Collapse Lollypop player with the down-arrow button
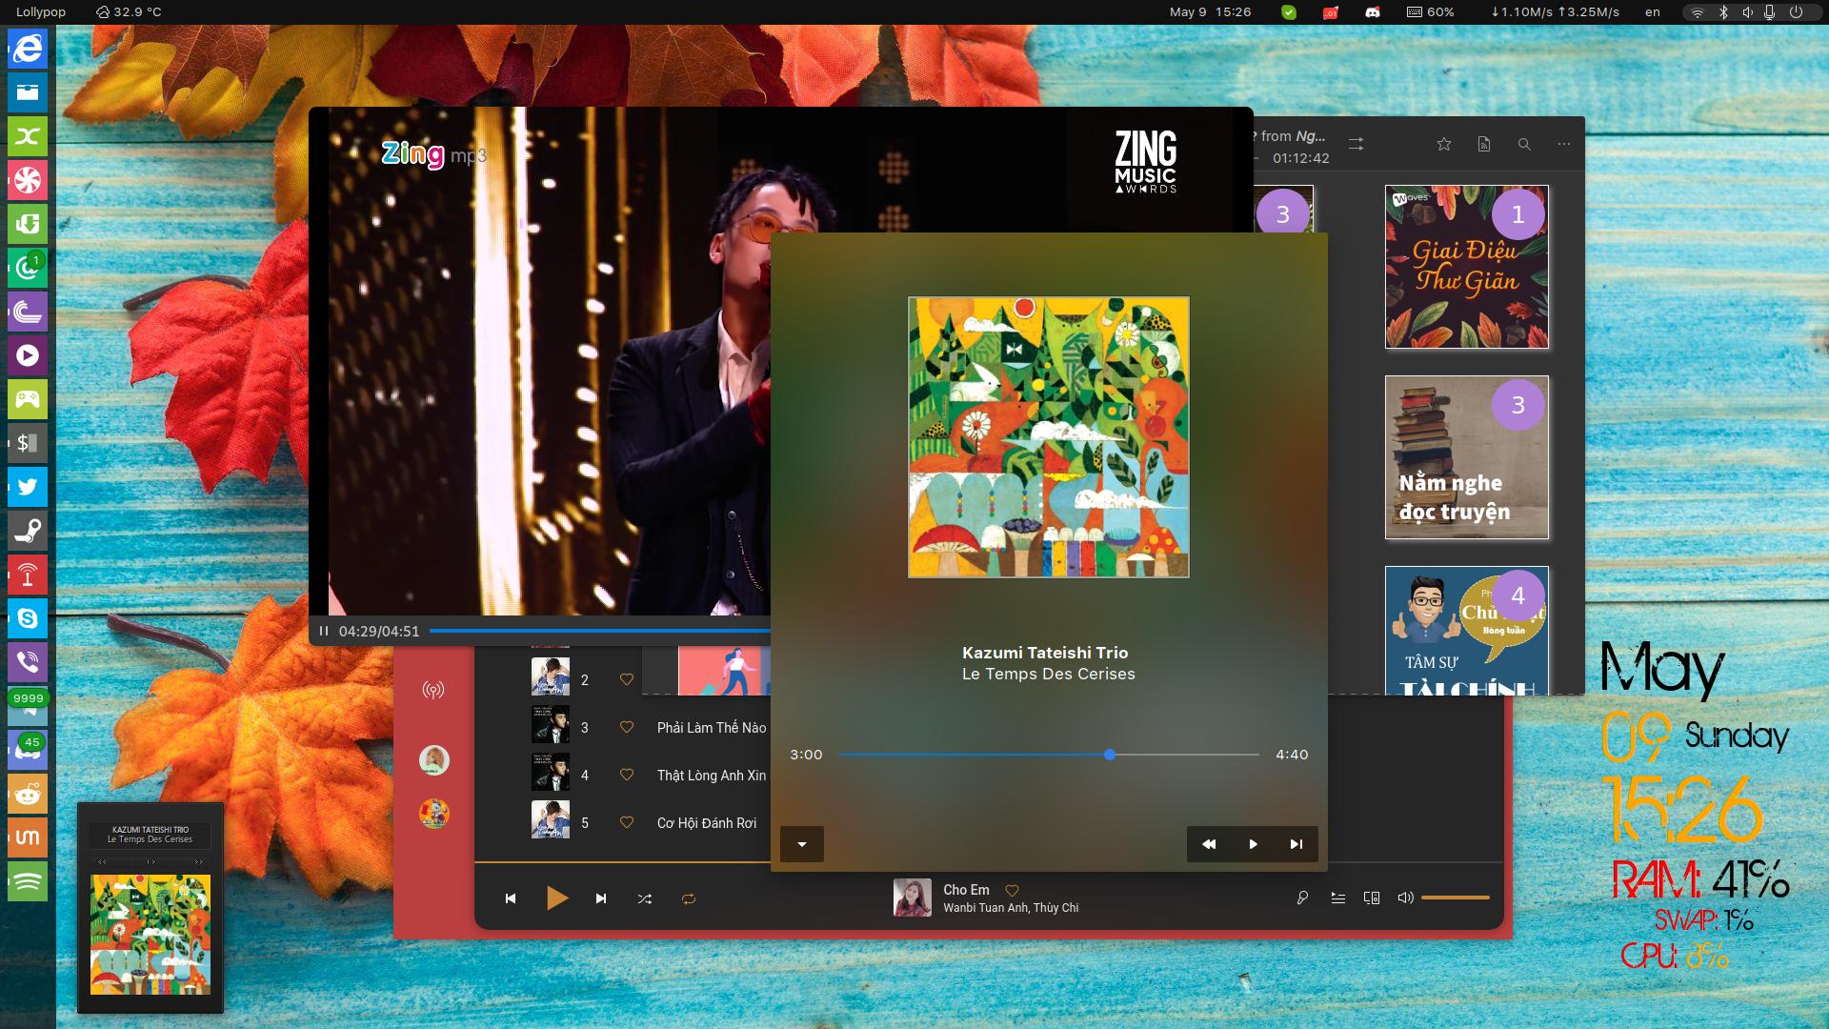The width and height of the screenshot is (1829, 1029). click(x=802, y=844)
